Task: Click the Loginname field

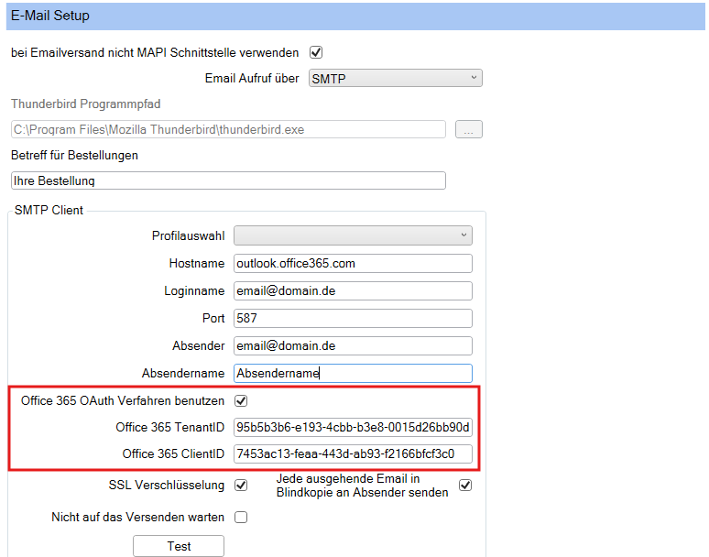Action: (x=353, y=290)
